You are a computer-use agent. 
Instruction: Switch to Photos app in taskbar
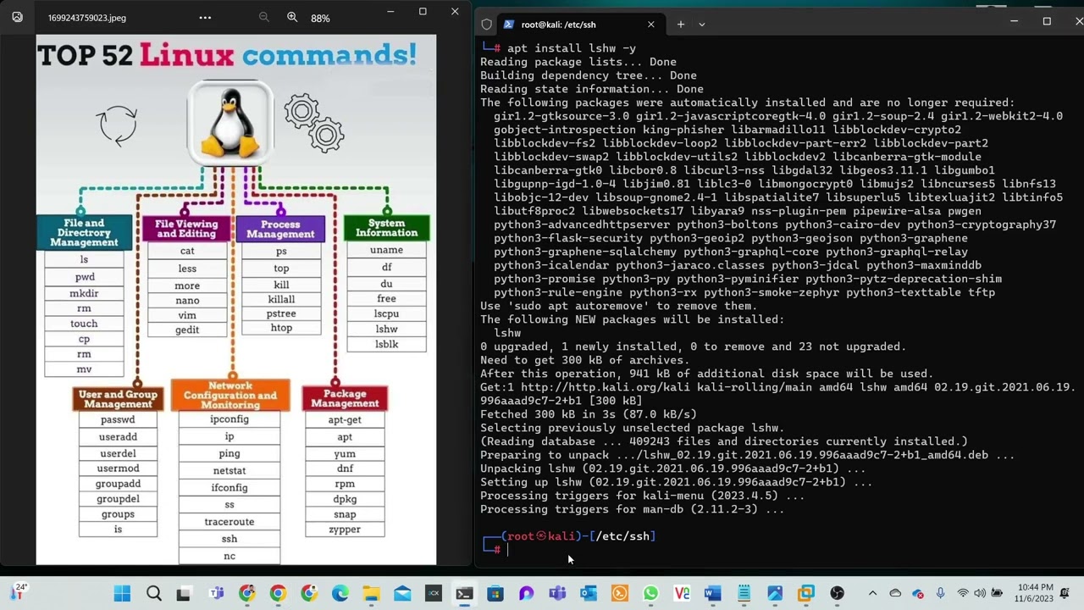point(775,593)
